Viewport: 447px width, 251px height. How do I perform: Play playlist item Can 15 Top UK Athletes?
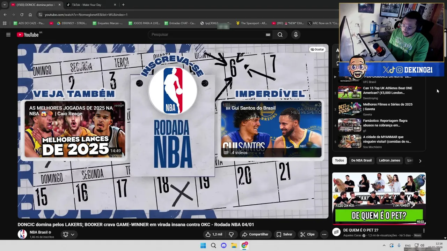[379, 93]
